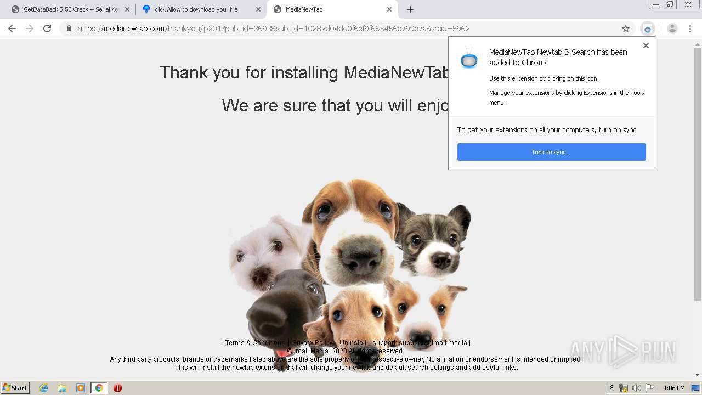Launch Internet Explorer from the taskbar
The height and width of the screenshot is (395, 702).
pos(43,388)
